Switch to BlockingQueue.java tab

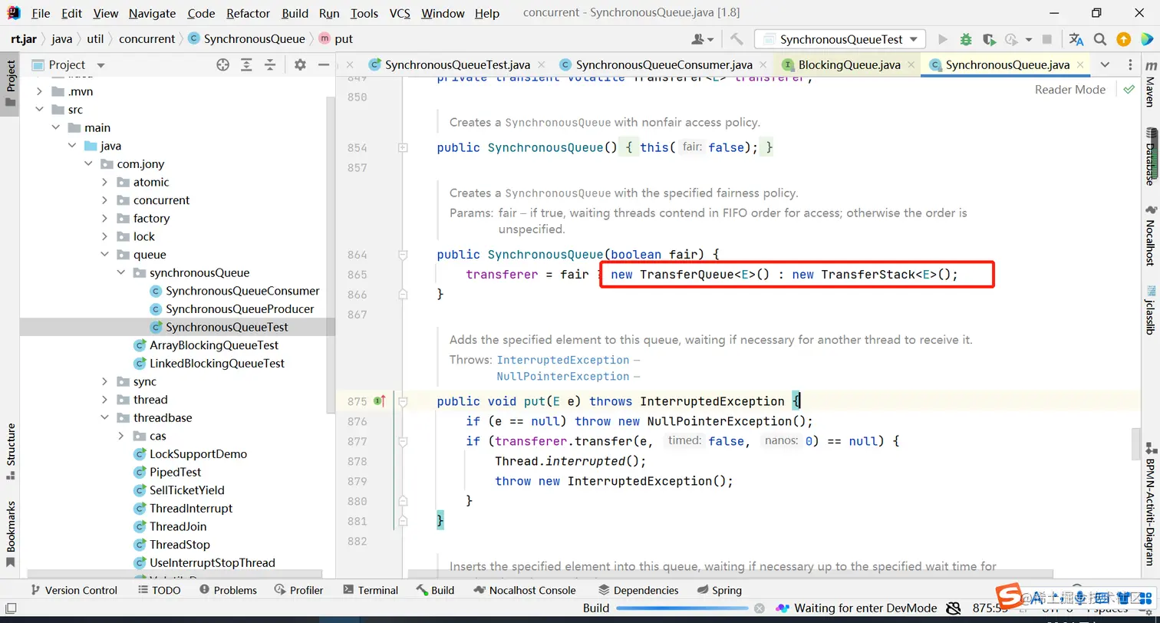[849, 65]
